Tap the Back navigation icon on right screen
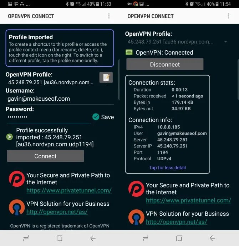Screen dimensions: 239x246 pyautogui.click(x=212, y=238)
